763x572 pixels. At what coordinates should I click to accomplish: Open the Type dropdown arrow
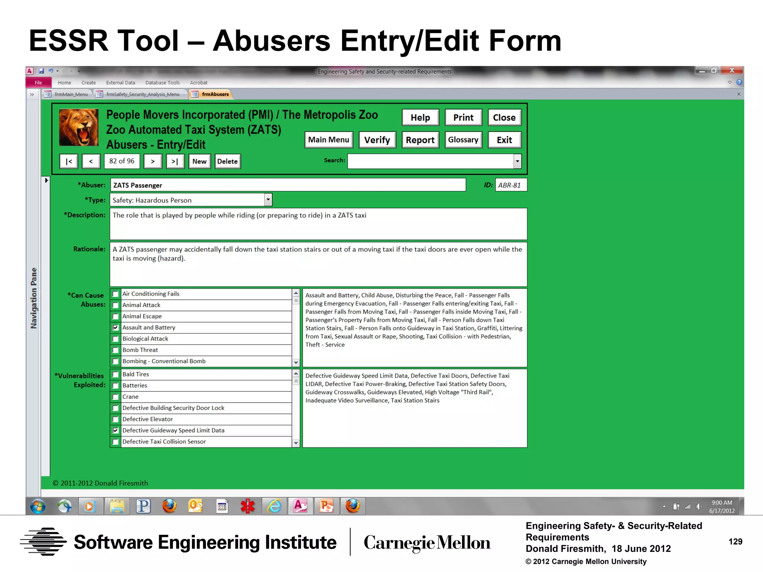click(268, 200)
